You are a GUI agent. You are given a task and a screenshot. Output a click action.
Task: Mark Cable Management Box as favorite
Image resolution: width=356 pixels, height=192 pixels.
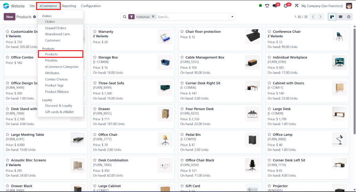182,57
